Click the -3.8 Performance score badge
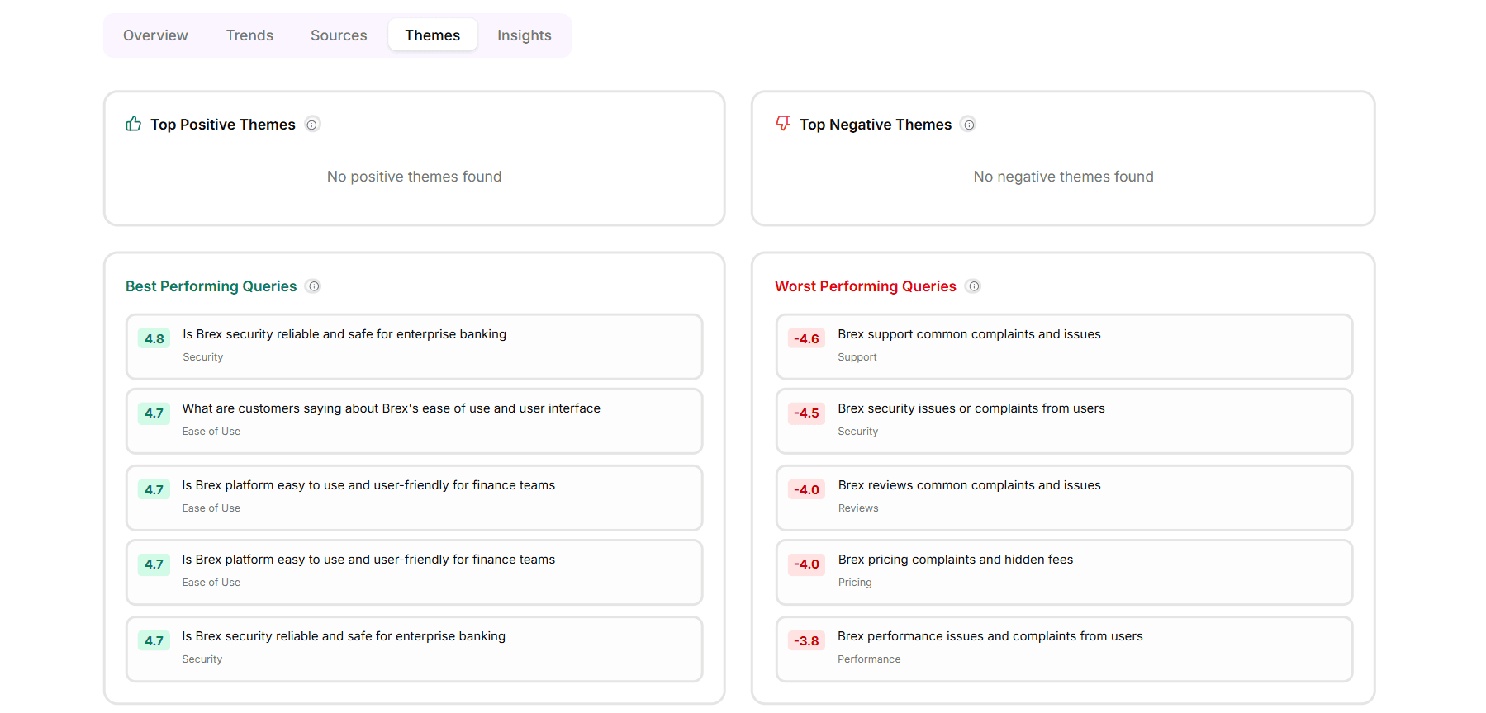The height and width of the screenshot is (713, 1486). (806, 640)
